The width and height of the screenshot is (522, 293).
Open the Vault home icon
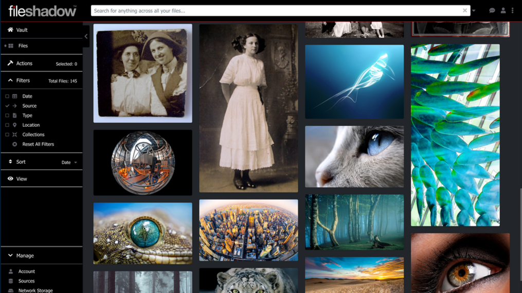pyautogui.click(x=10, y=30)
